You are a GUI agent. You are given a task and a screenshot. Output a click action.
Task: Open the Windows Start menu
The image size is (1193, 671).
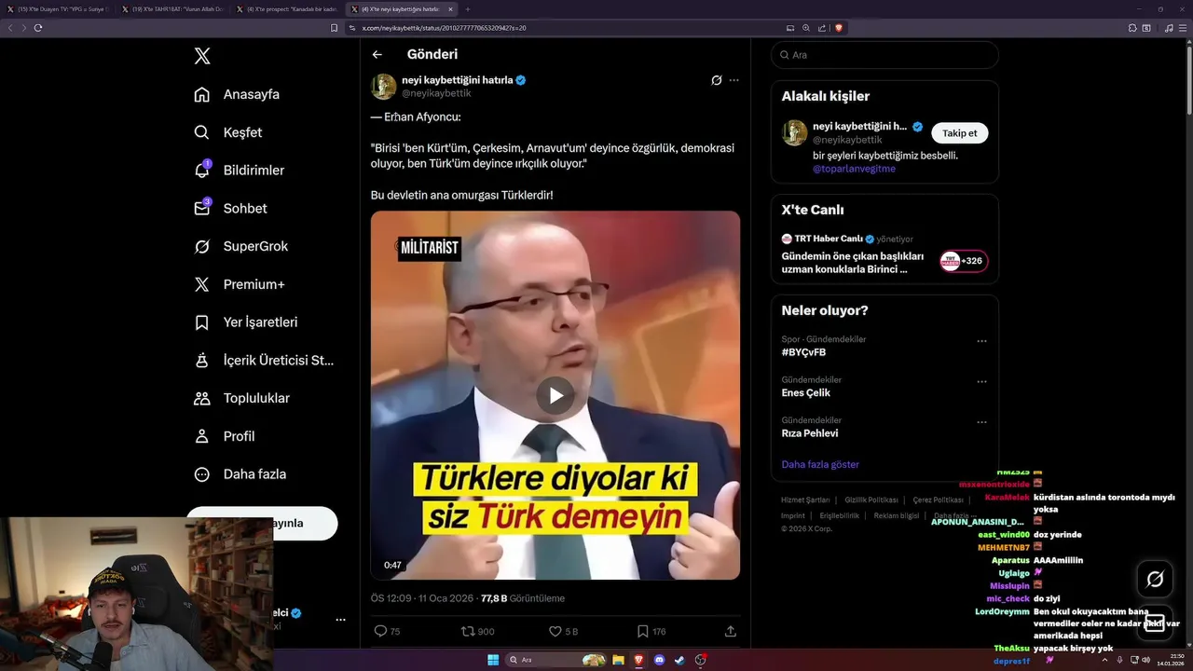[492, 660]
